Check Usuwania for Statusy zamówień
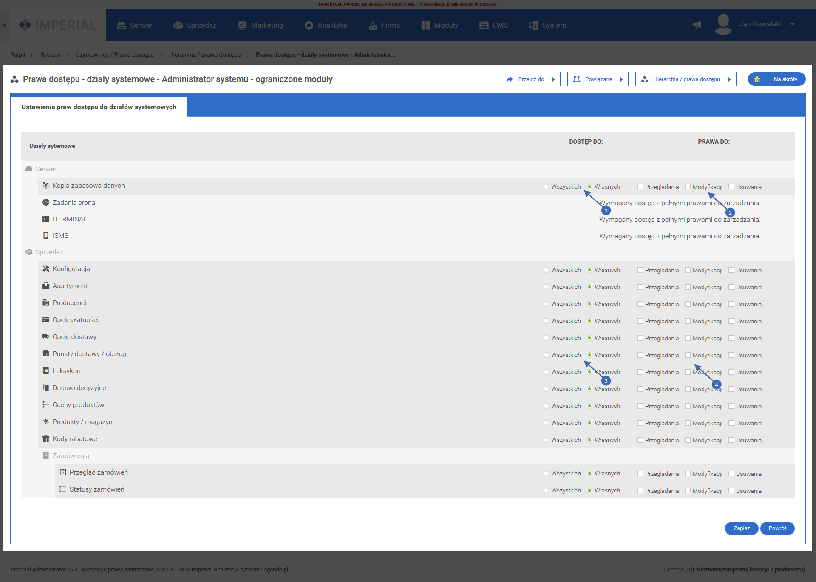Image resolution: width=816 pixels, height=582 pixels. pos(731,491)
